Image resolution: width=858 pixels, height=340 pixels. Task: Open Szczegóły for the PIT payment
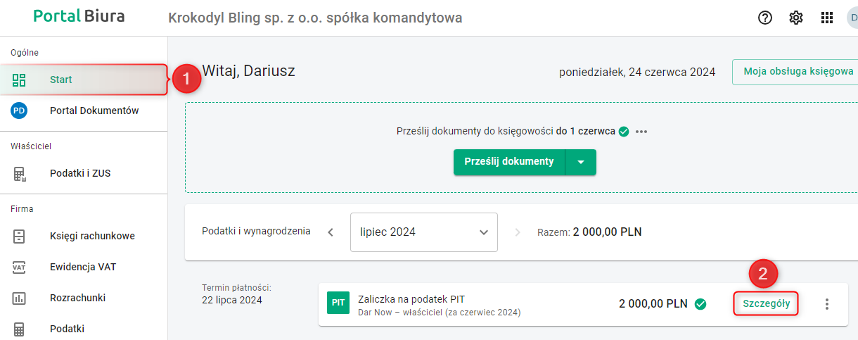click(766, 304)
